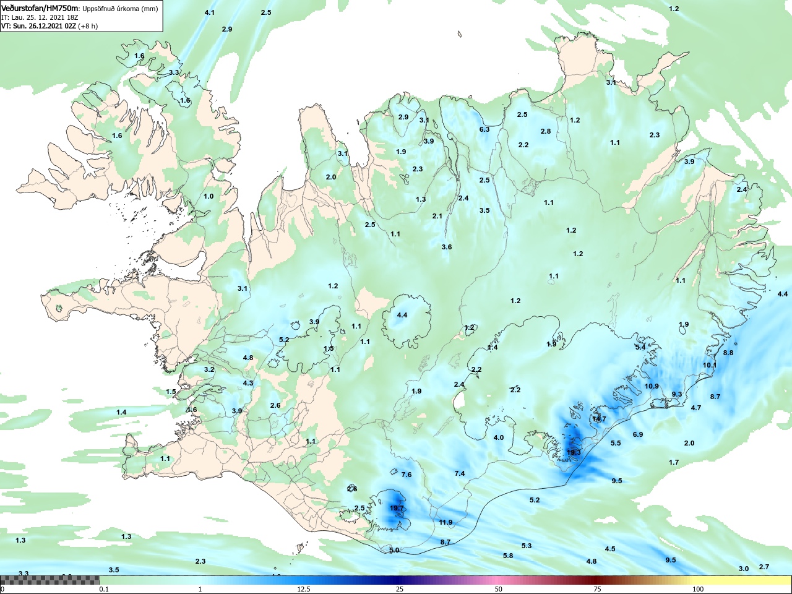This screenshot has width=792, height=594.
Task: Click the 75 tick on the colour scale
Action: [597, 590]
